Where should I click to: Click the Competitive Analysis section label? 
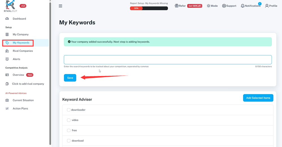(16, 68)
